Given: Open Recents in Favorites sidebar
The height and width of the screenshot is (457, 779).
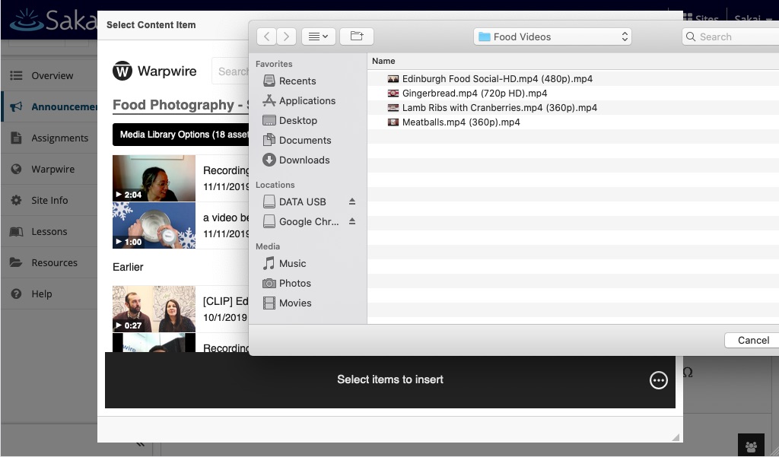Looking at the screenshot, I should pos(297,81).
